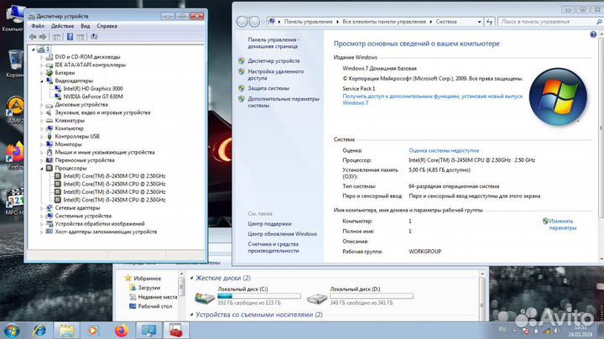Click Изменить параметры link
This screenshot has height=339, width=604.
coord(562,224)
